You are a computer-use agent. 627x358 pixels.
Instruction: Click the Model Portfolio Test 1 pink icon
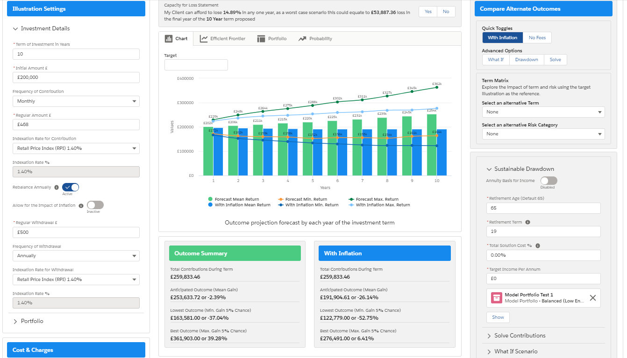pyautogui.click(x=496, y=298)
